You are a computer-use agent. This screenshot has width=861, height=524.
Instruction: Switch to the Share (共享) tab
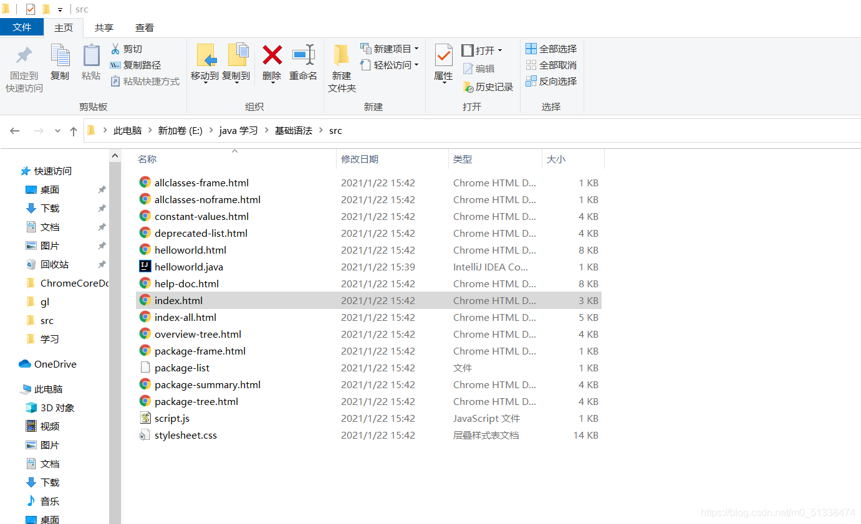pyautogui.click(x=104, y=27)
